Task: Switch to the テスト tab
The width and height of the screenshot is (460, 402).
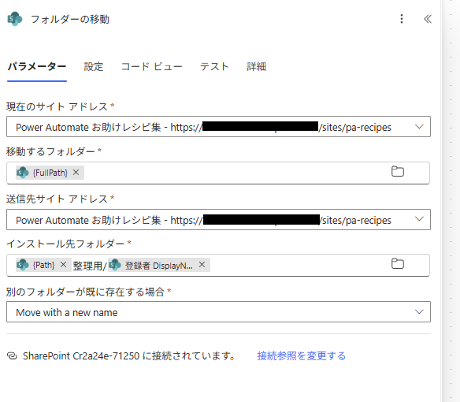Action: tap(214, 67)
